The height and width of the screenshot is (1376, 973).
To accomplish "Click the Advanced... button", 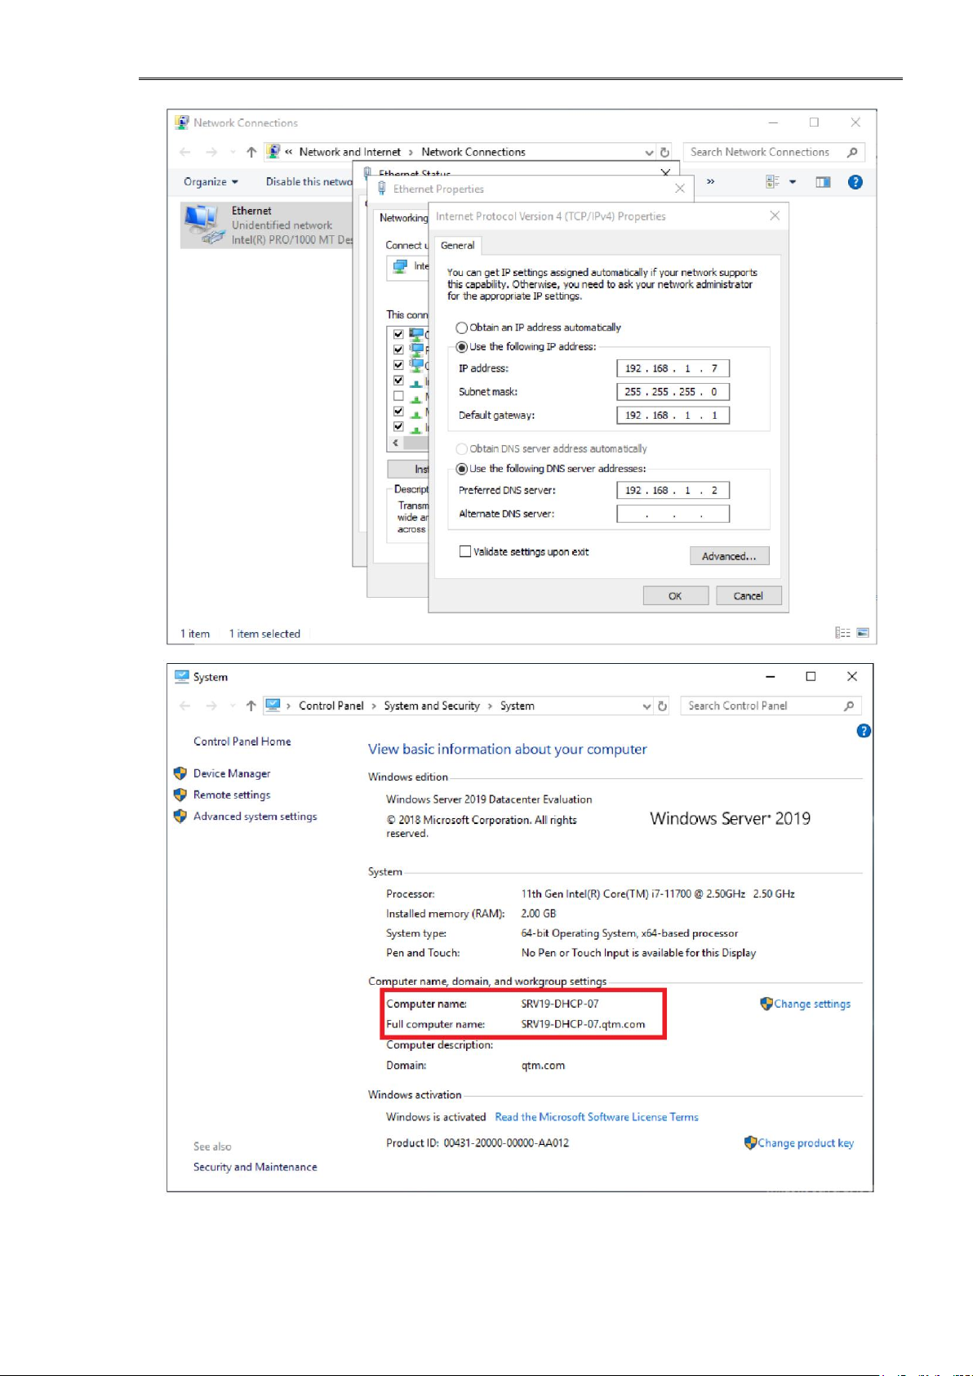I will click(729, 556).
